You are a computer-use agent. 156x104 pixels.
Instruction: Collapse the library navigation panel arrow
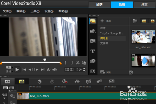pos(131,73)
